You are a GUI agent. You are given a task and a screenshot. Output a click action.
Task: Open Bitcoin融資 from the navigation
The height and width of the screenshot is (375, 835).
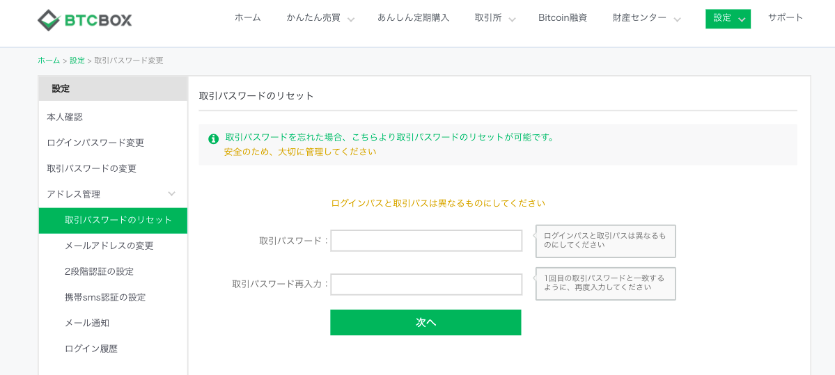[x=563, y=17]
